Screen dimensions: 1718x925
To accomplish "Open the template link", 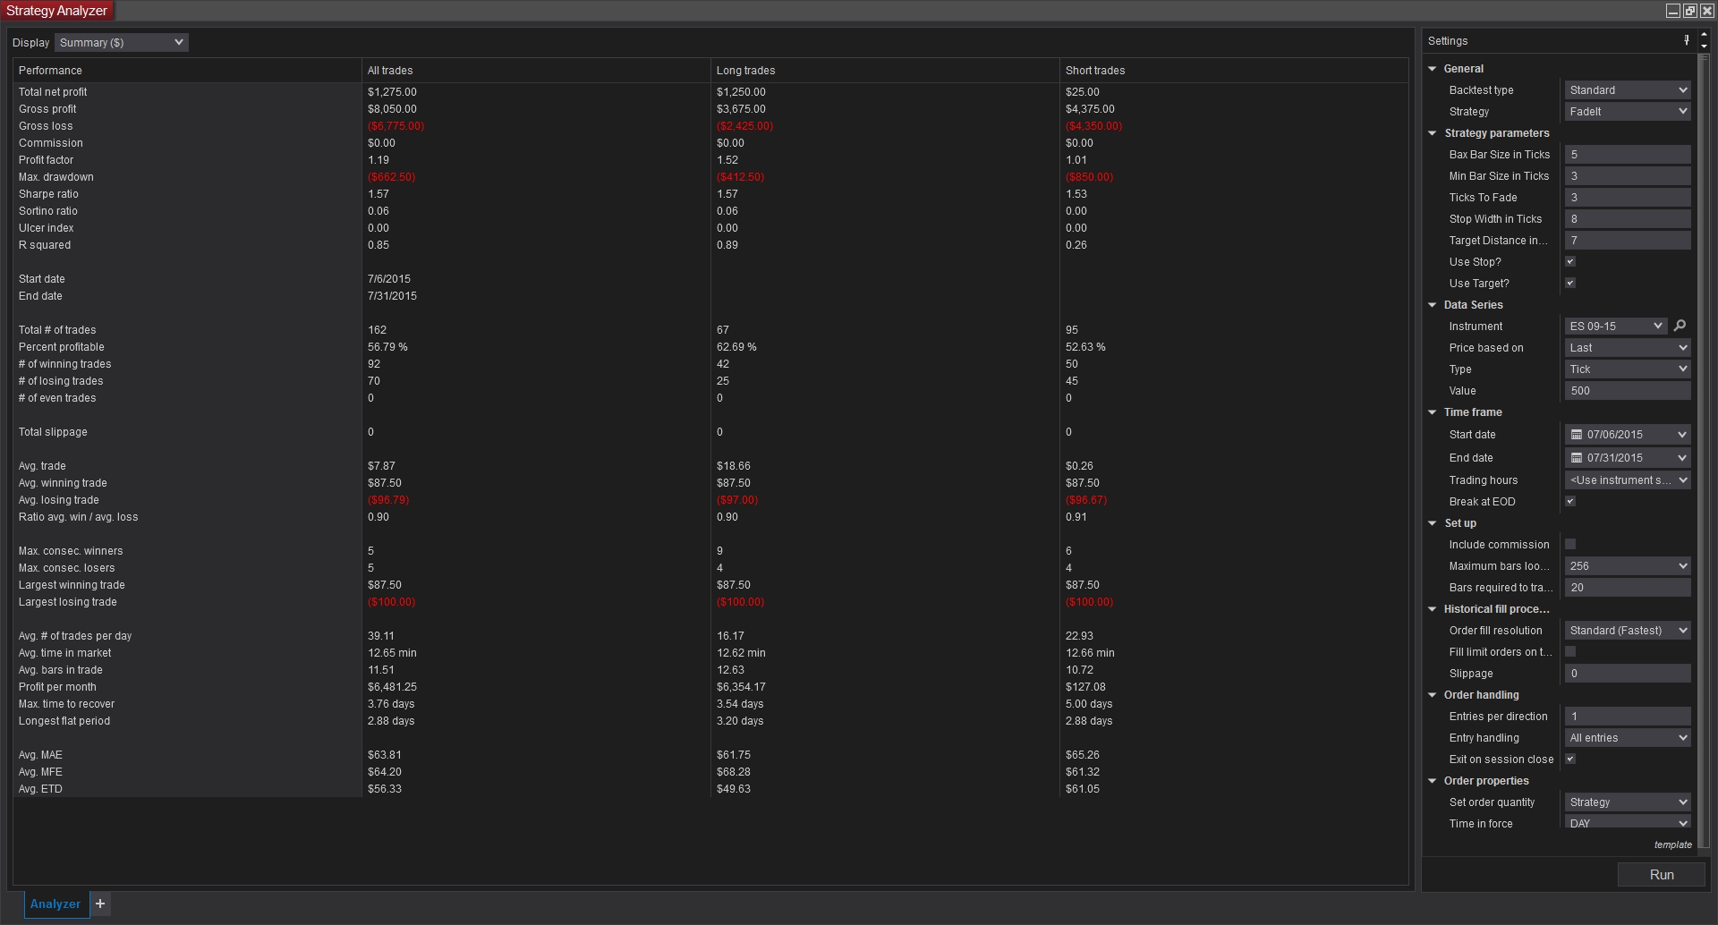I will [1672, 844].
